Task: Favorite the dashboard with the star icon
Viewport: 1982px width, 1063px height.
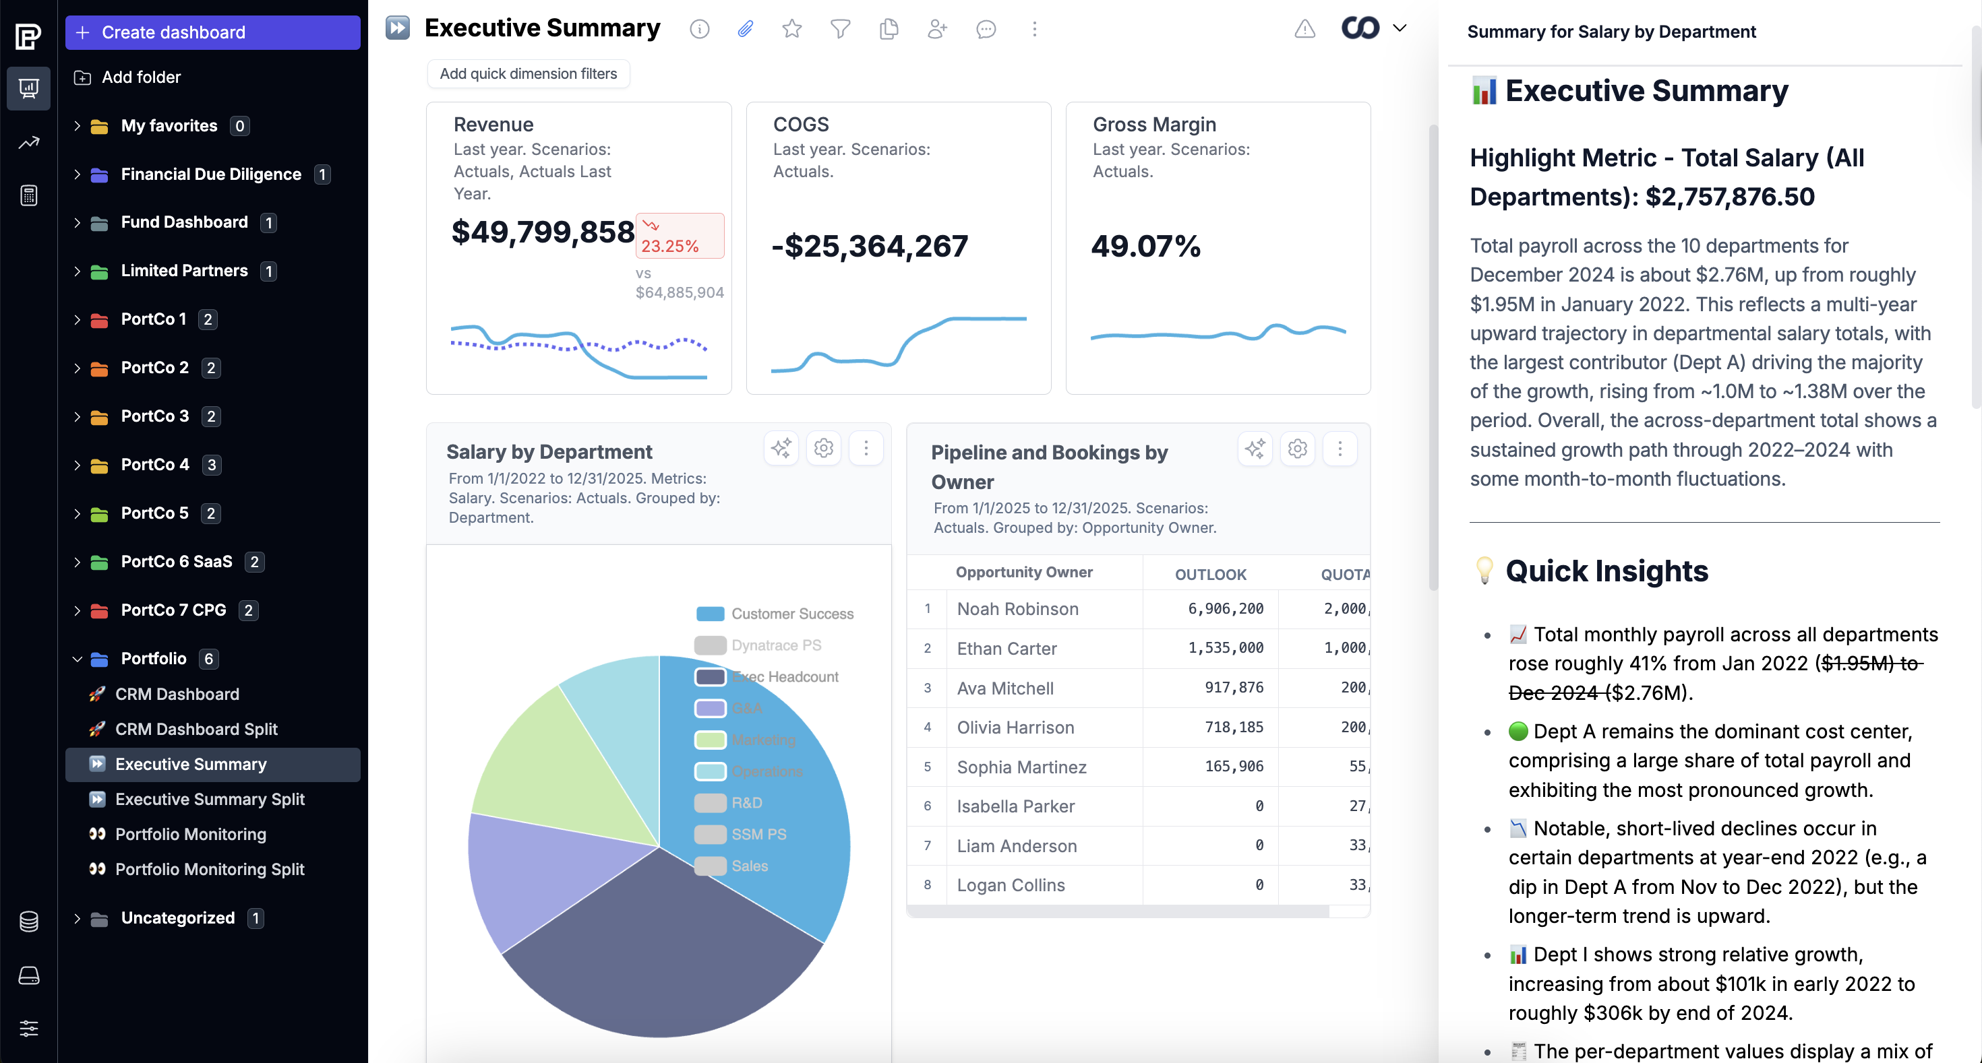Action: coord(791,29)
